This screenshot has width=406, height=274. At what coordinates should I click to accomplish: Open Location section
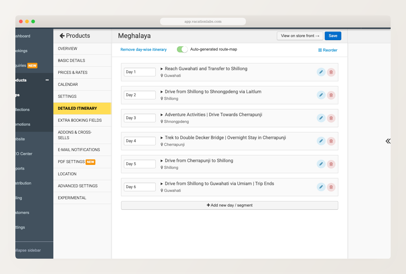point(82,174)
